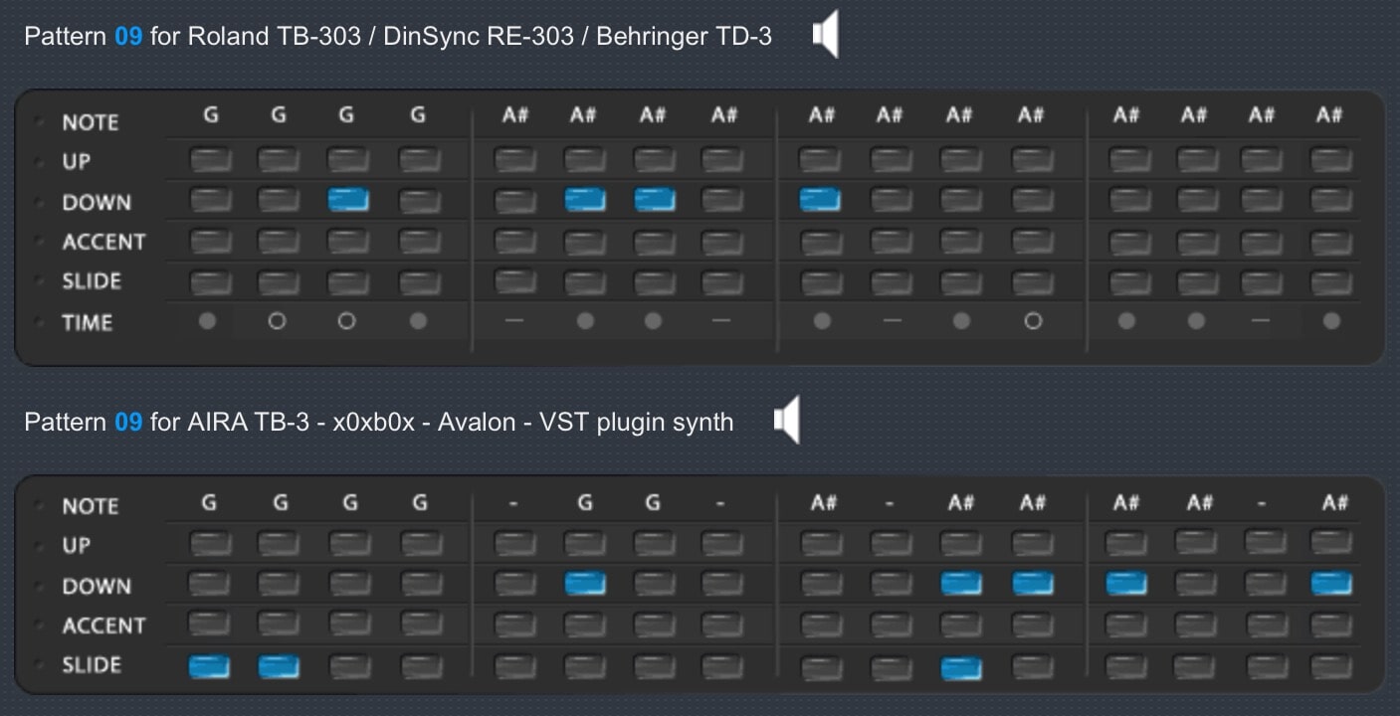
Task: Play audio for the Roland TB-303 pattern
Action: 825,35
